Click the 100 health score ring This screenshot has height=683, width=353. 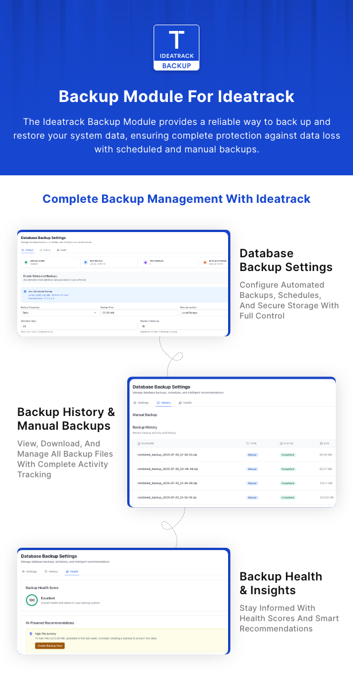click(32, 600)
